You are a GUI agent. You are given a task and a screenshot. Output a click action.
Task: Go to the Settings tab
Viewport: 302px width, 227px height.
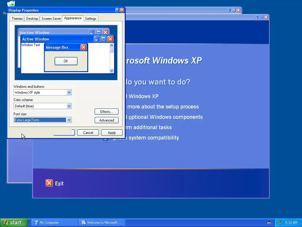[x=91, y=19]
